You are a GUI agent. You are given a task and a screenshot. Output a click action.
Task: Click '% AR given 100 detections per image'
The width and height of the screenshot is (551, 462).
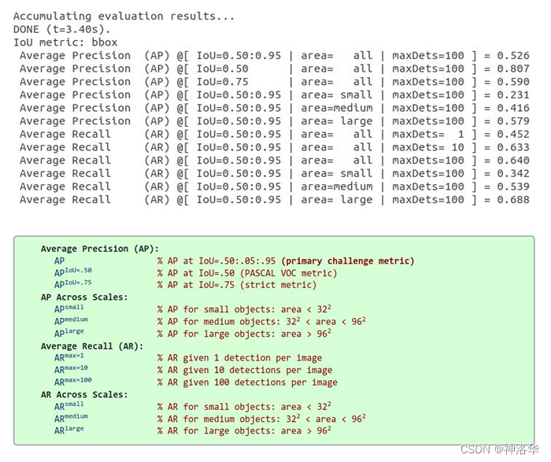[247, 383]
